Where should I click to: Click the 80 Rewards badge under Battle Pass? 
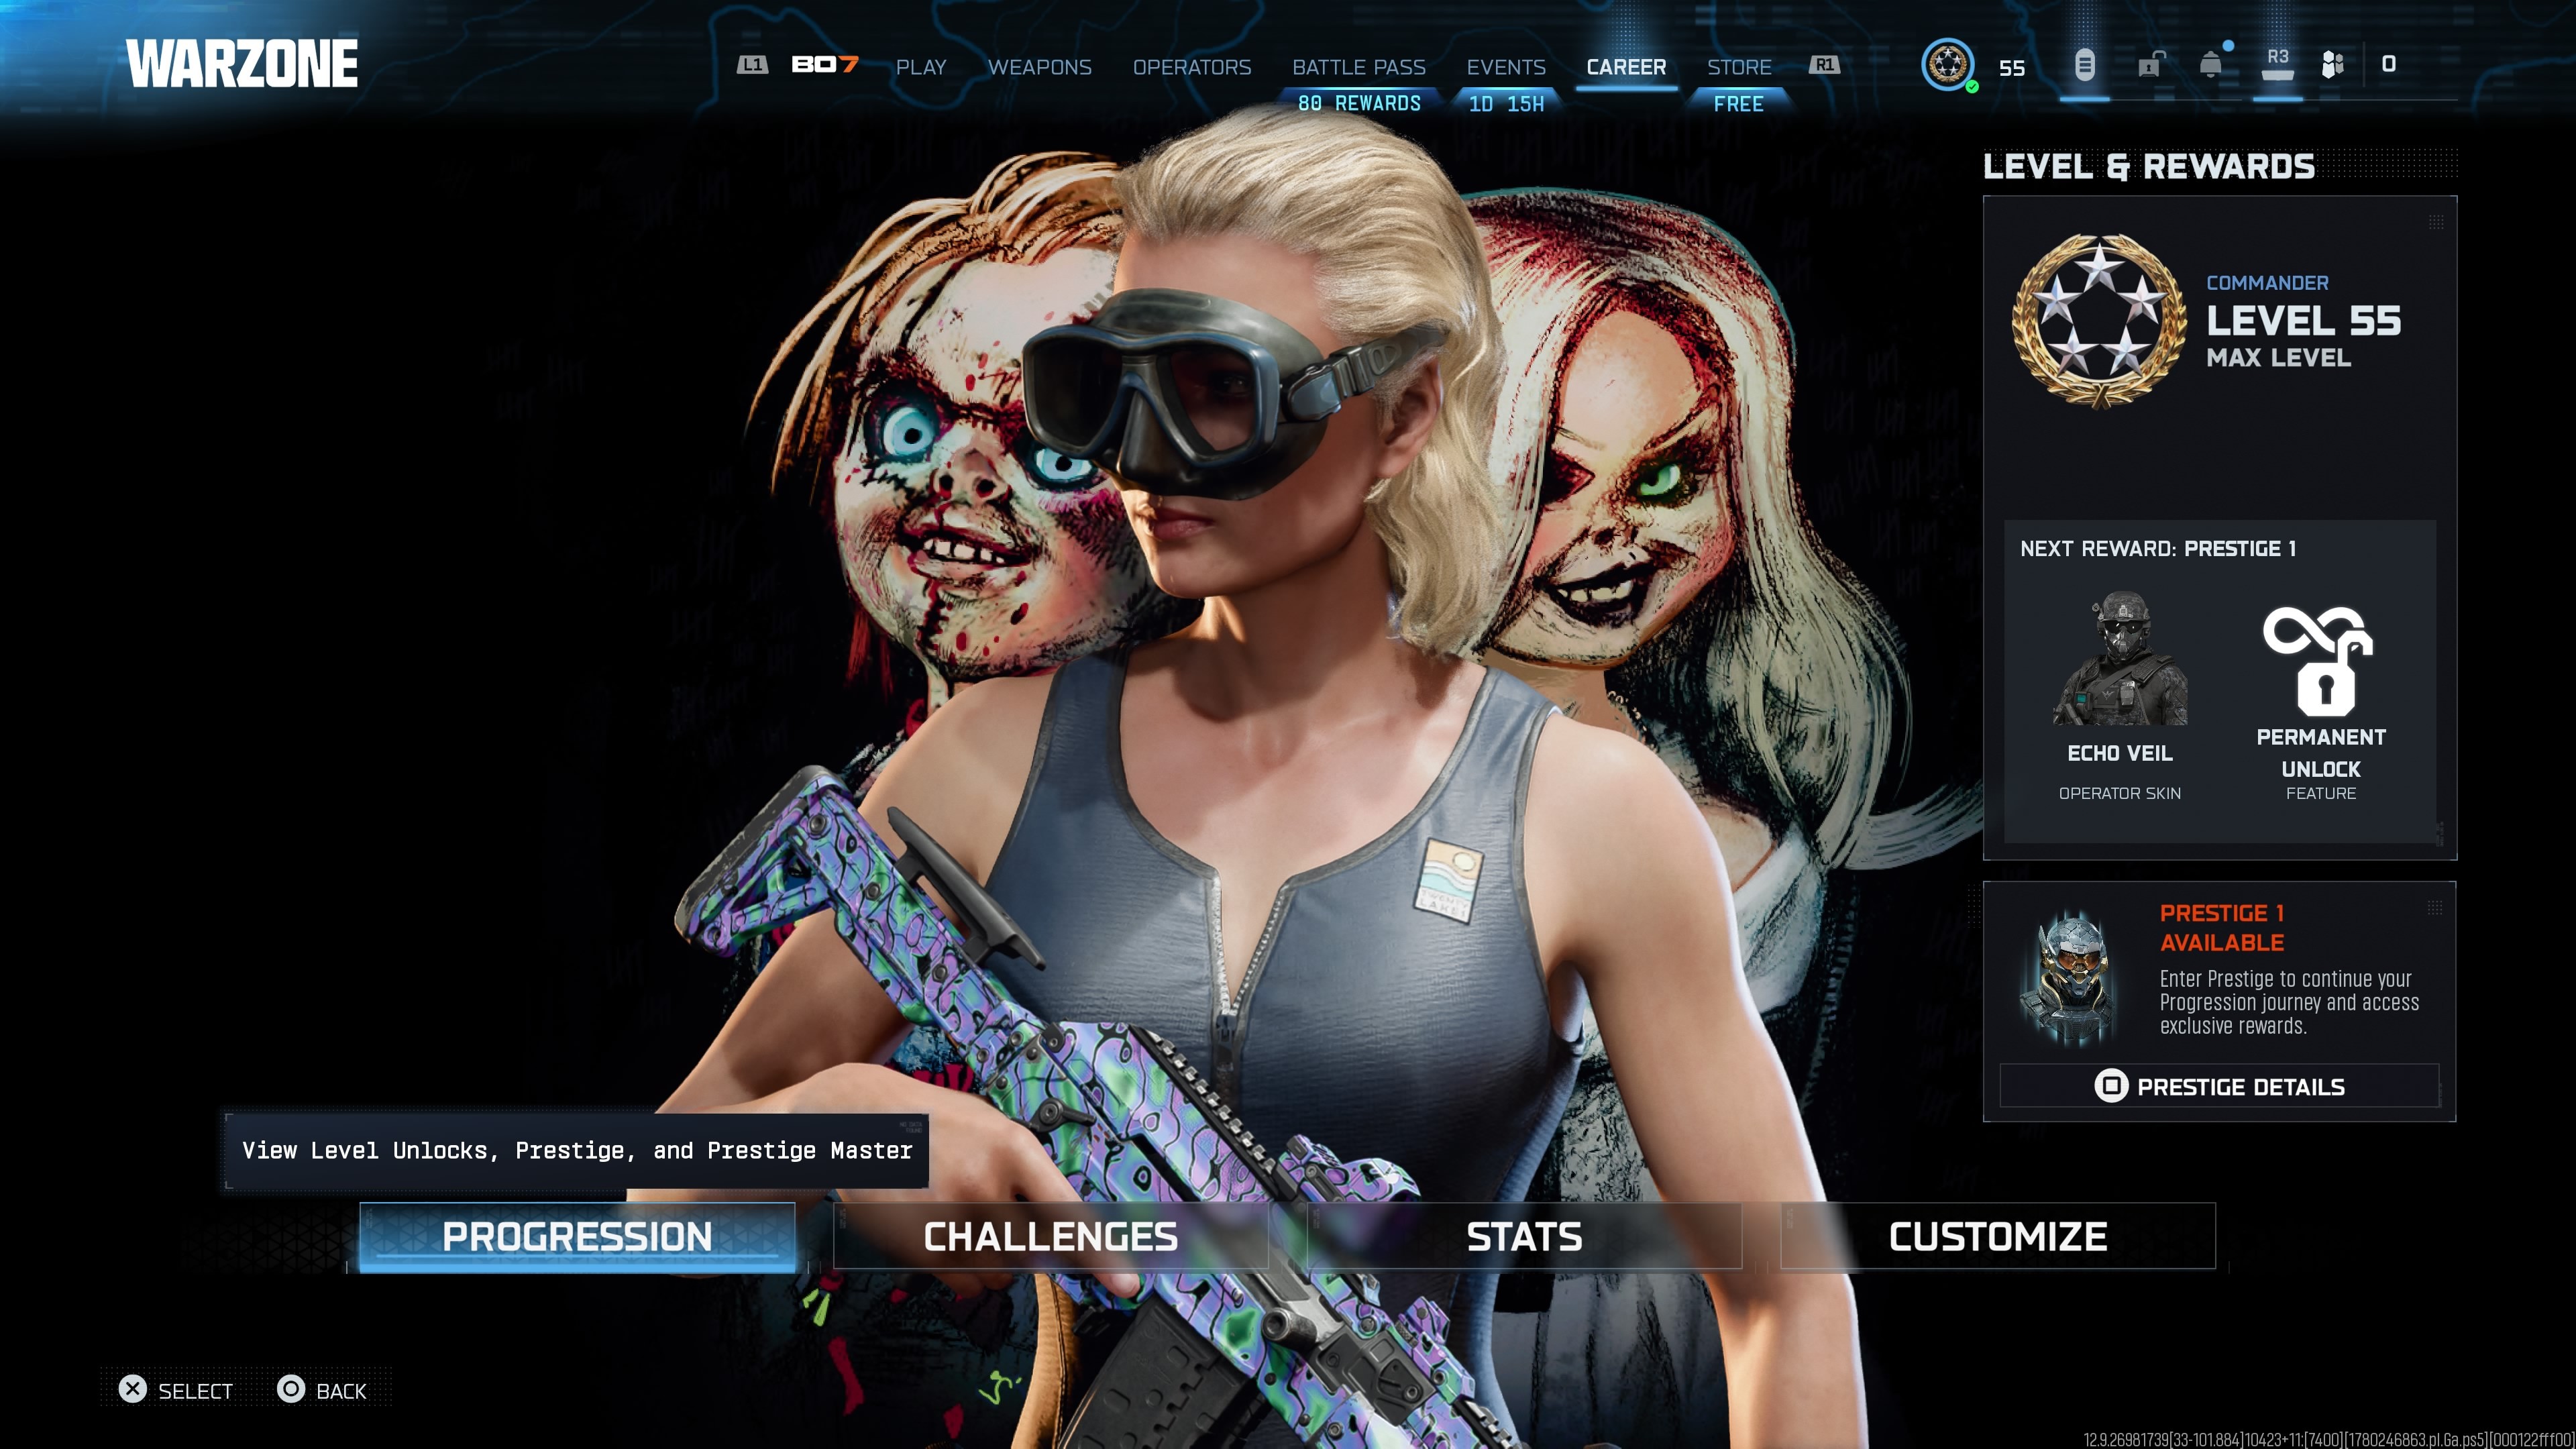click(1359, 104)
